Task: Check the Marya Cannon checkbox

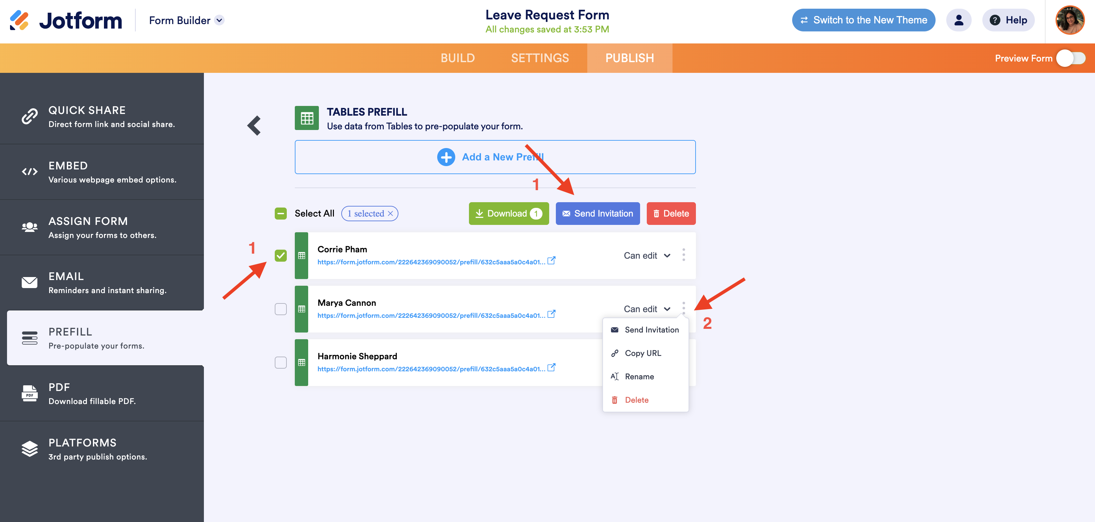Action: [280, 309]
